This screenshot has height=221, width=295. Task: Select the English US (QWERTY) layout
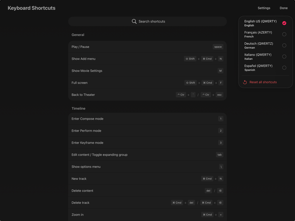click(265, 23)
